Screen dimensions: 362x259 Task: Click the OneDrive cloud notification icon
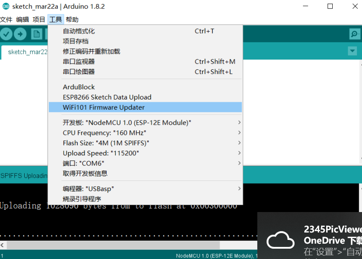point(280,240)
